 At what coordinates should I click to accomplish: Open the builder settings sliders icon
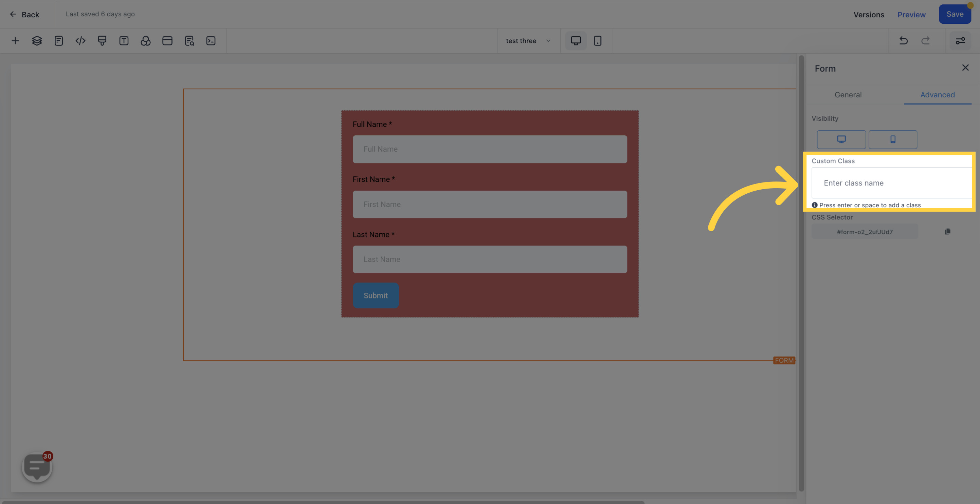coord(960,41)
